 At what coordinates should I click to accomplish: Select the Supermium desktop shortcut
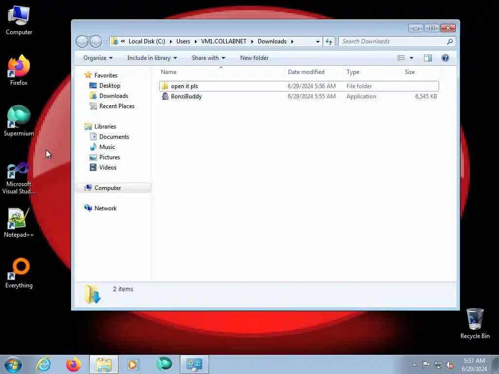pyautogui.click(x=19, y=121)
